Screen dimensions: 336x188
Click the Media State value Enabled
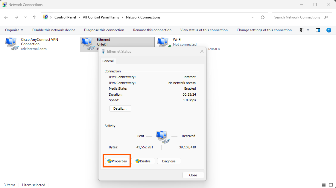pos(190,88)
